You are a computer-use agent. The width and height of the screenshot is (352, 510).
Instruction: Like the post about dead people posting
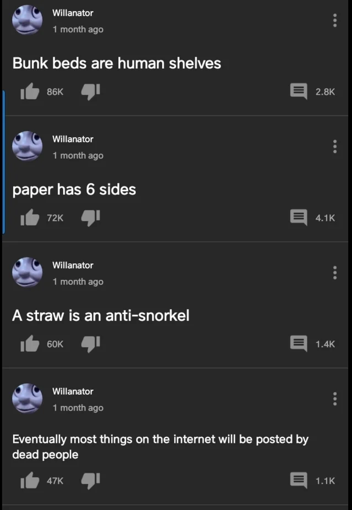click(30, 480)
